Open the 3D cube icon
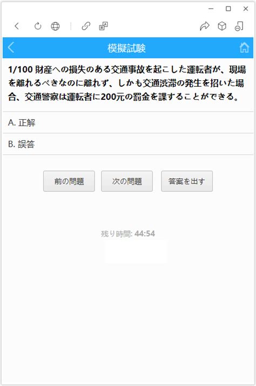 pyautogui.click(x=222, y=26)
